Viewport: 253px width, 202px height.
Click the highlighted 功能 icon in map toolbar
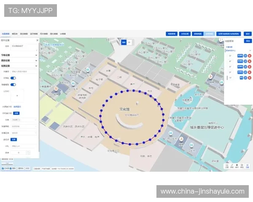pyautogui.click(x=247, y=166)
